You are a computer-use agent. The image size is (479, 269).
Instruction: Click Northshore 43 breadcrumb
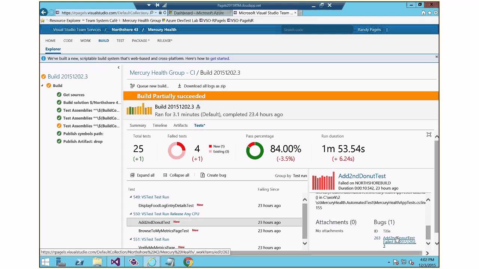coord(125,30)
